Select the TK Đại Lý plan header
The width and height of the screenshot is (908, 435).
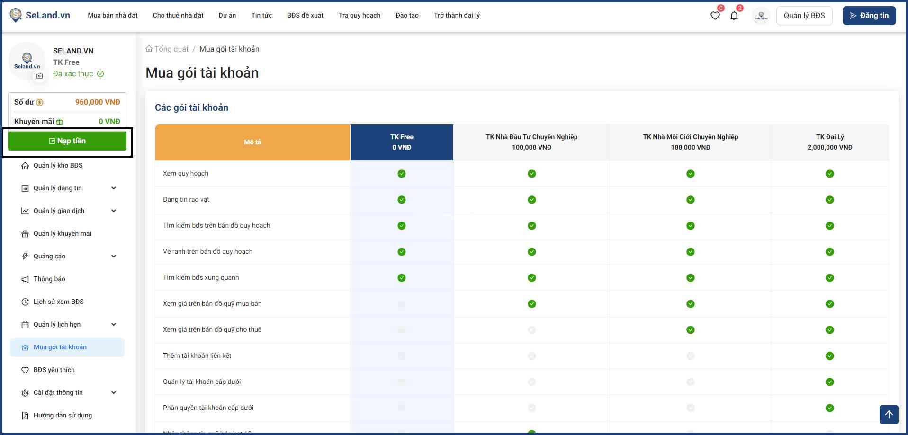[829, 142]
